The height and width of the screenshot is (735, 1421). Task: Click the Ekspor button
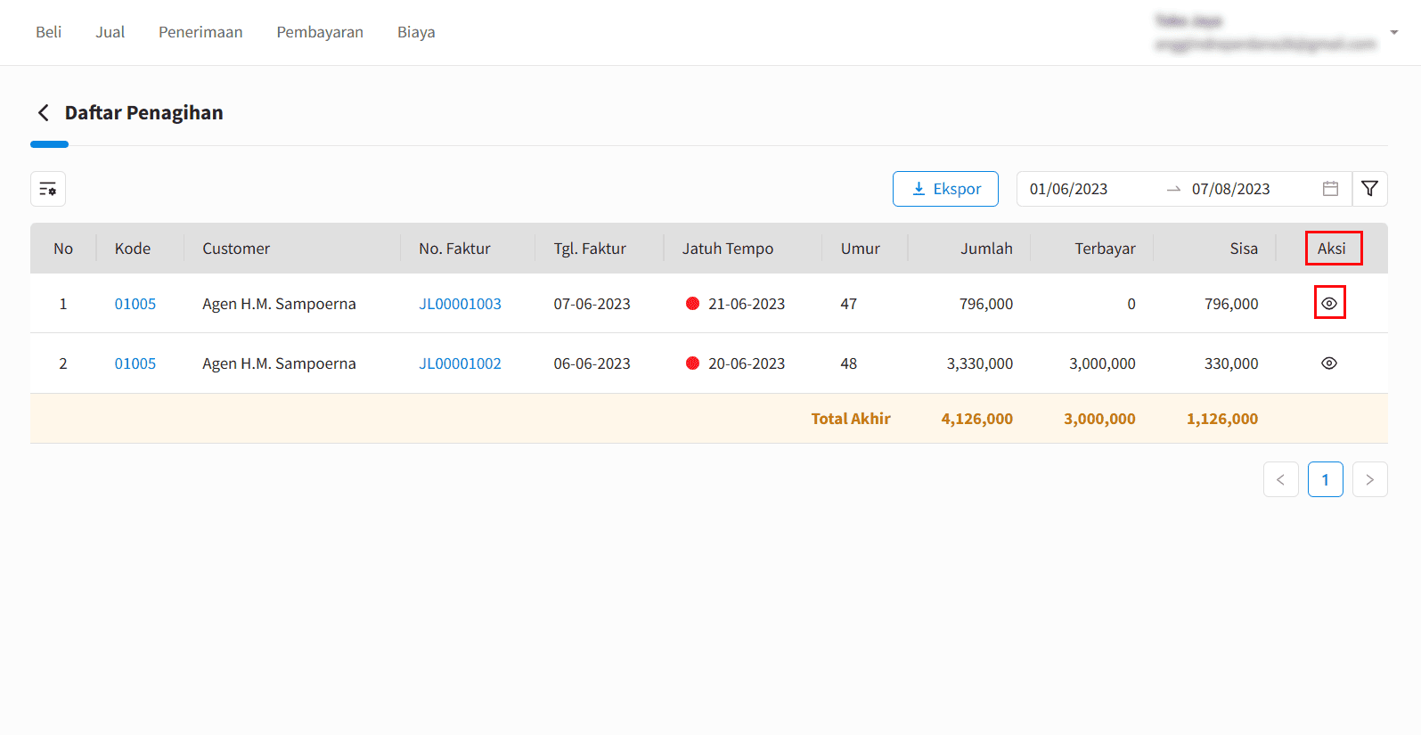[x=945, y=189]
